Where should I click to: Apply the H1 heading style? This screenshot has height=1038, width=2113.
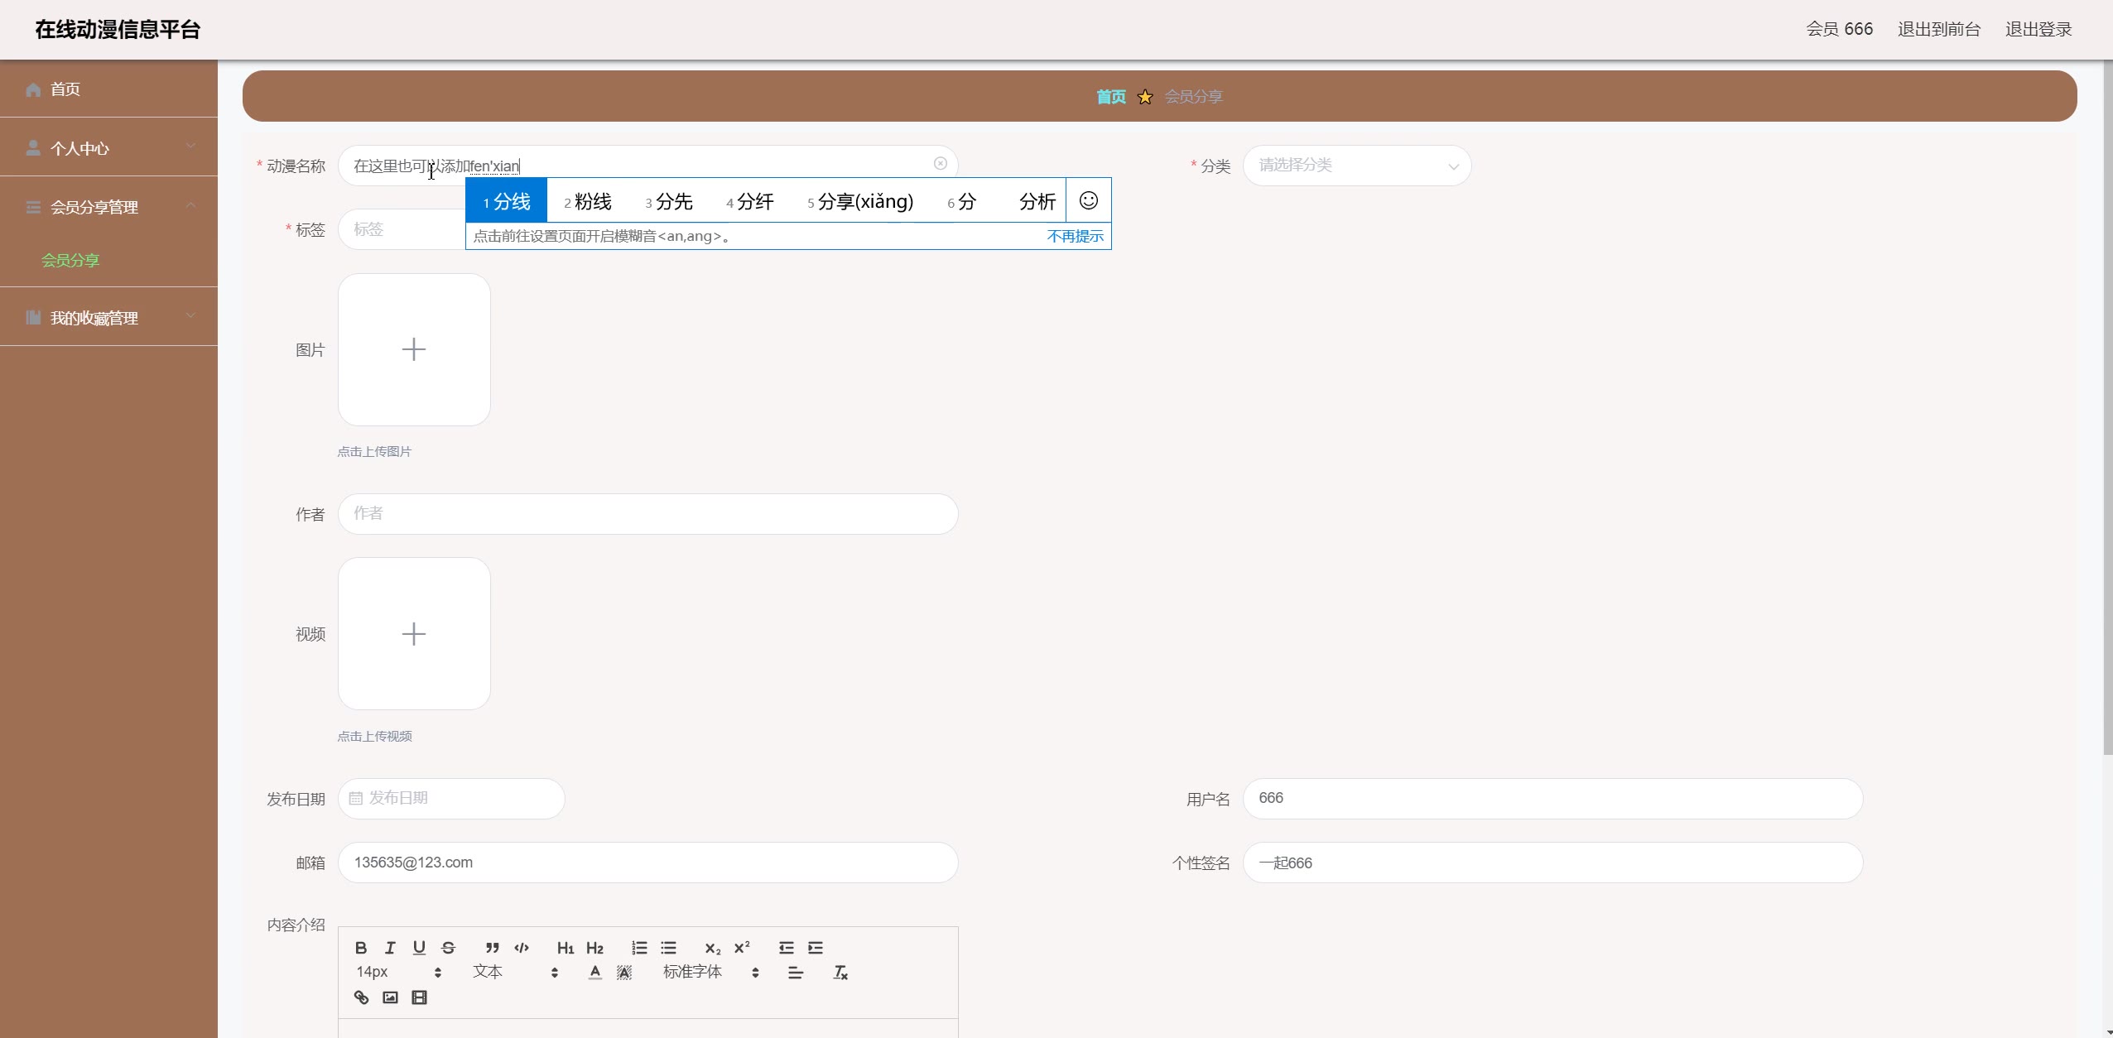[566, 948]
